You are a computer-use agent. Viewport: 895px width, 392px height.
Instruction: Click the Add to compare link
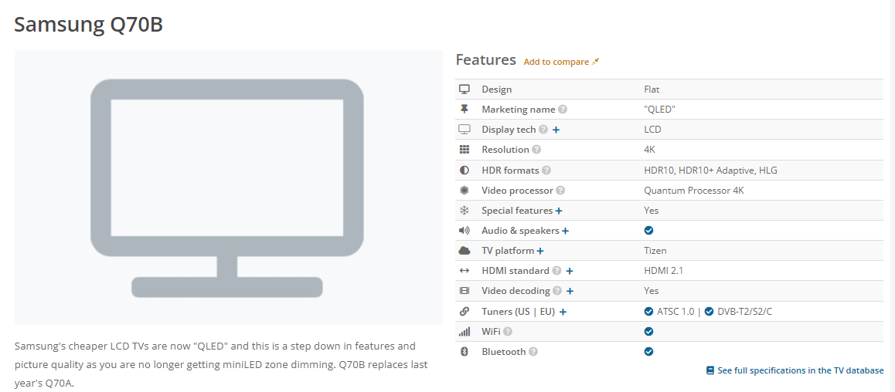tap(556, 62)
